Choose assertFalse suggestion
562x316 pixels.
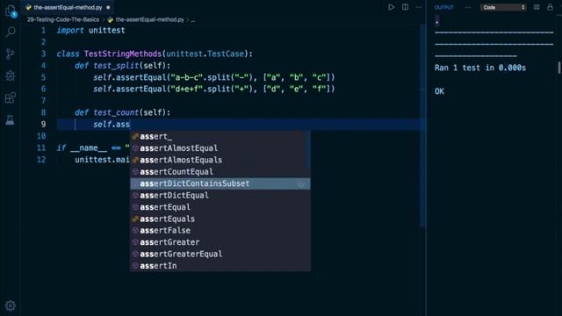point(220,231)
